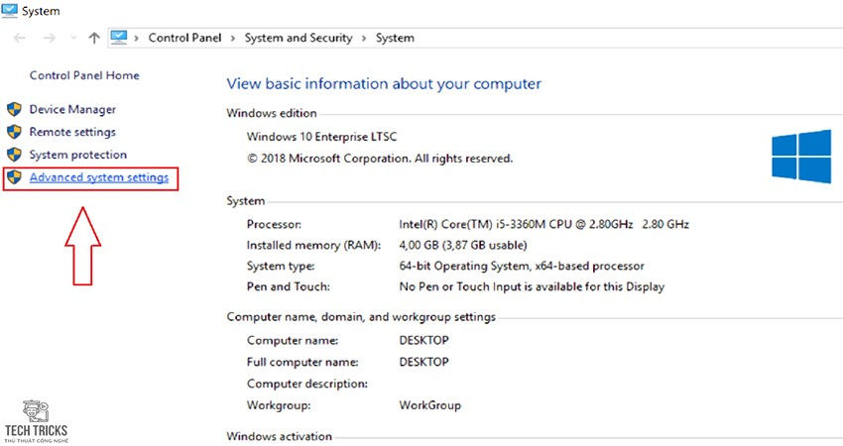Click the DESKTOP value beside Computer name

pyautogui.click(x=423, y=340)
